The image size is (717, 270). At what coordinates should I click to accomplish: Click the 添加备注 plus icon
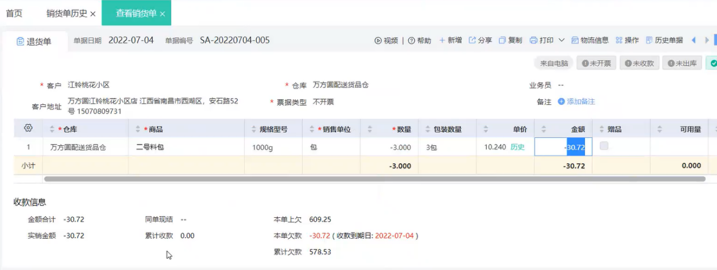tap(561, 102)
